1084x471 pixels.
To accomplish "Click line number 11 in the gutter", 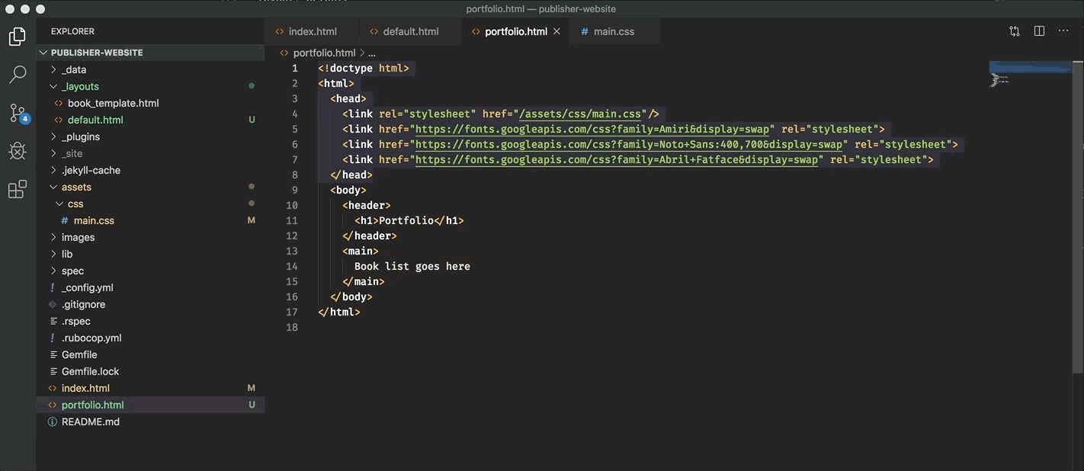I will (x=292, y=220).
